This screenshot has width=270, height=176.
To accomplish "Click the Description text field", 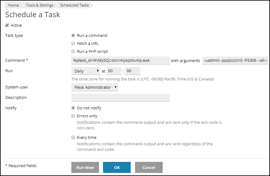I will 120,98.
